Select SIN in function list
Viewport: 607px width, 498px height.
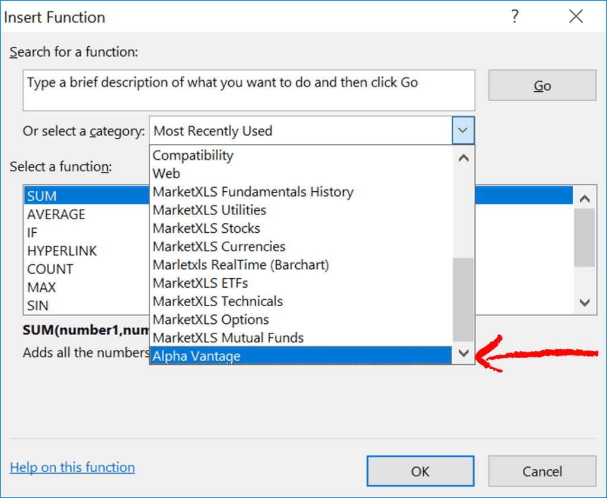(x=87, y=306)
